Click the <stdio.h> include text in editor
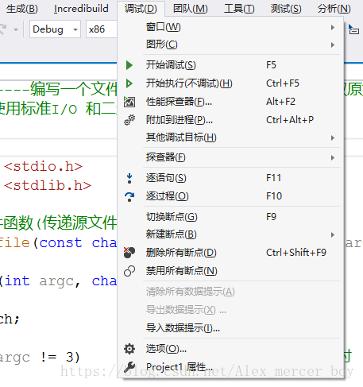Screen dimensions: 363x387 tap(43, 167)
